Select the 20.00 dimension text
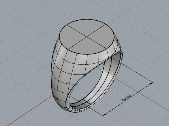169x126 pixels. (x=126, y=98)
